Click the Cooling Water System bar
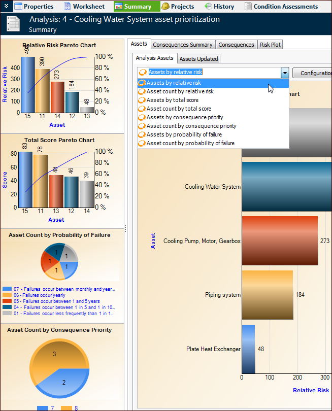 287,186
